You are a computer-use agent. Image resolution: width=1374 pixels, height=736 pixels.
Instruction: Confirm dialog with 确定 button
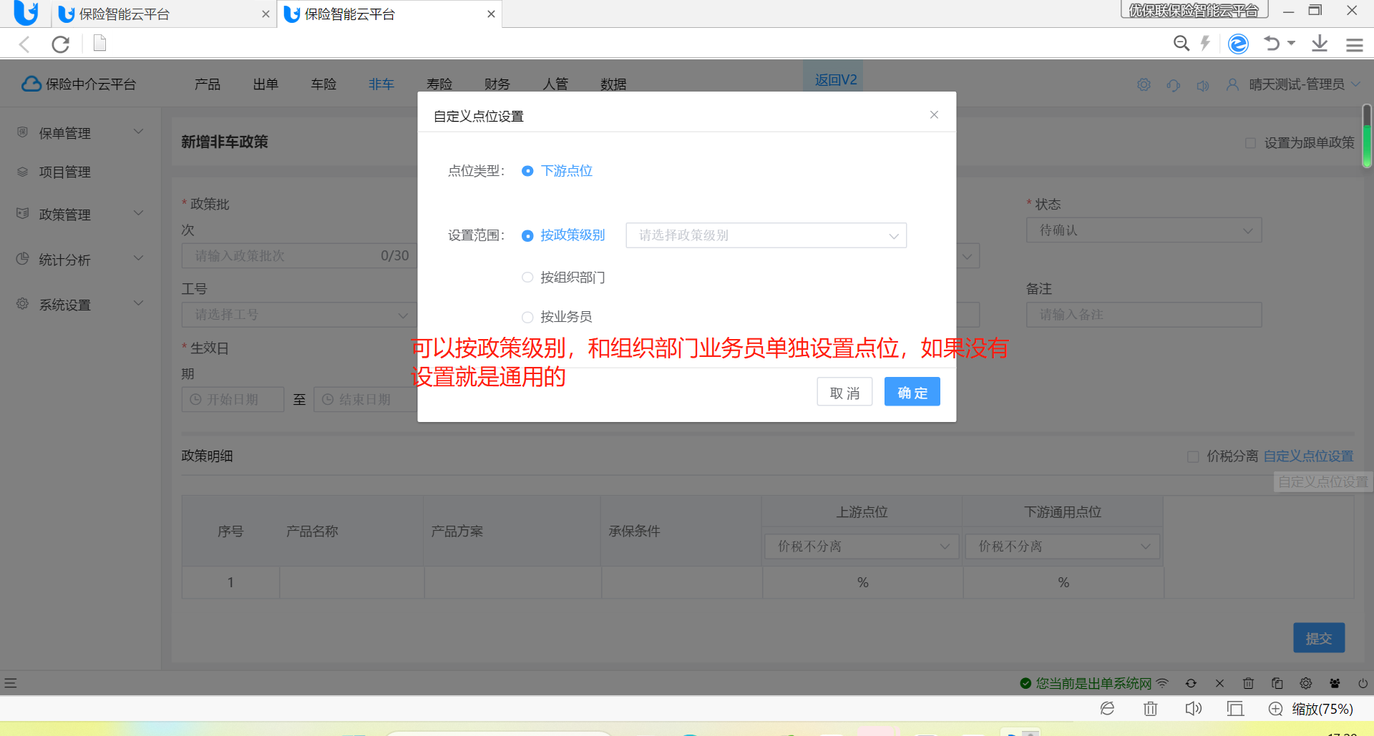(x=912, y=392)
